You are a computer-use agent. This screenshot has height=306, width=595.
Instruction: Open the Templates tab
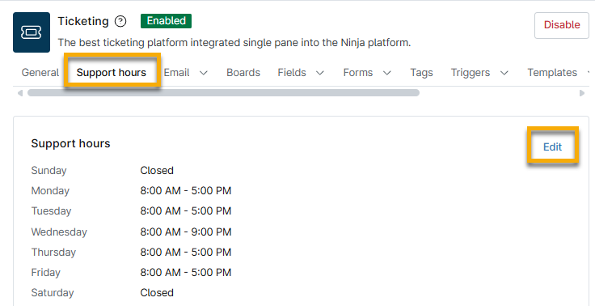click(x=552, y=73)
